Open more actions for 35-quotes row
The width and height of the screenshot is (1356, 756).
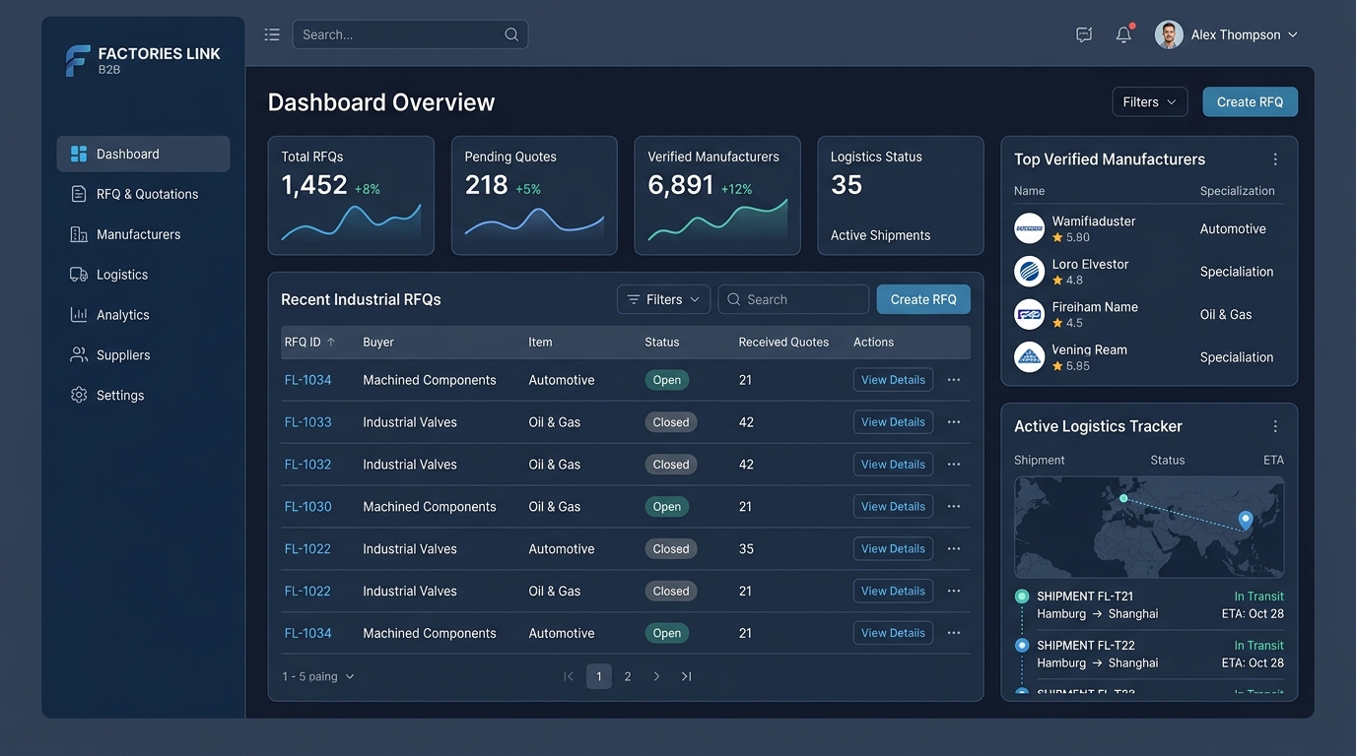[954, 549]
